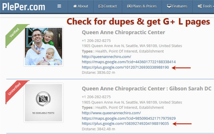Click the 'Queen Anne Chiropractic Center' verified heading
This screenshot has width=214, height=134.
coord(124,33)
